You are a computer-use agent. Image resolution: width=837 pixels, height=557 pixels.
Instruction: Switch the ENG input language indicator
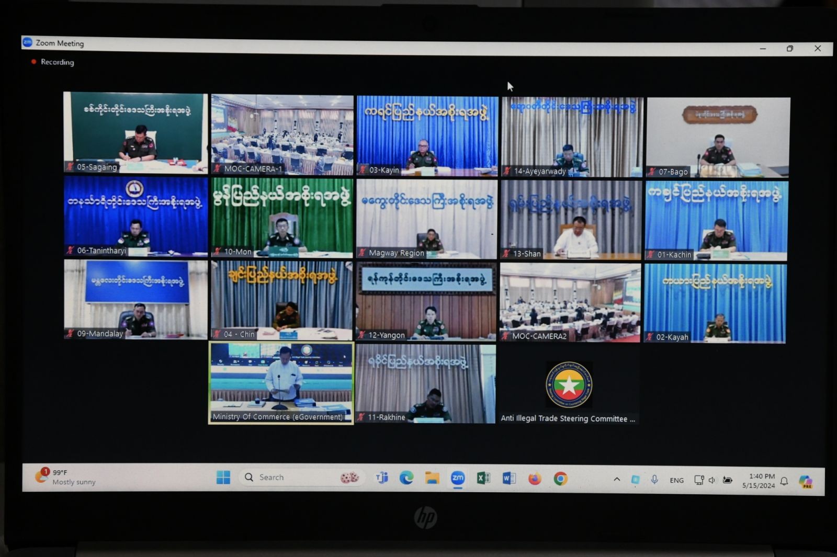(677, 480)
